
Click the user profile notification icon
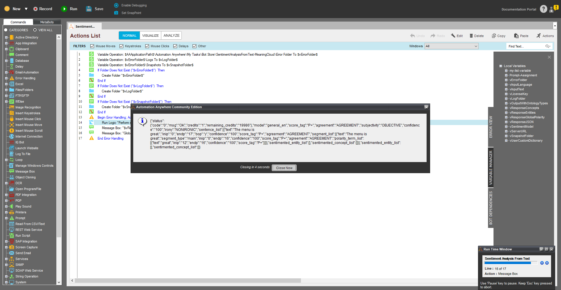(553, 9)
